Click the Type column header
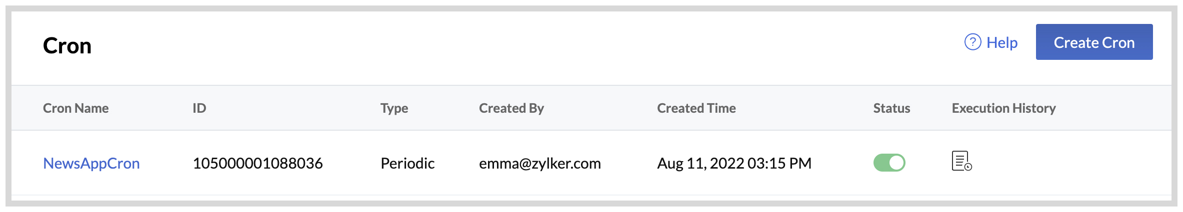 point(394,108)
